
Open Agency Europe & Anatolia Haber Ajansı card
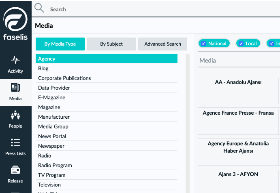(238, 152)
